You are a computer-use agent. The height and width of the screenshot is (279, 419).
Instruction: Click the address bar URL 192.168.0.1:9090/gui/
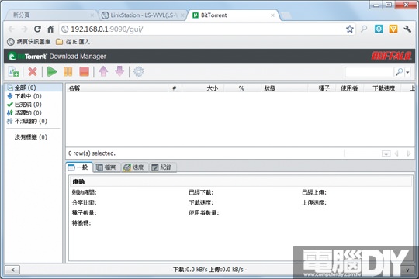[106, 29]
